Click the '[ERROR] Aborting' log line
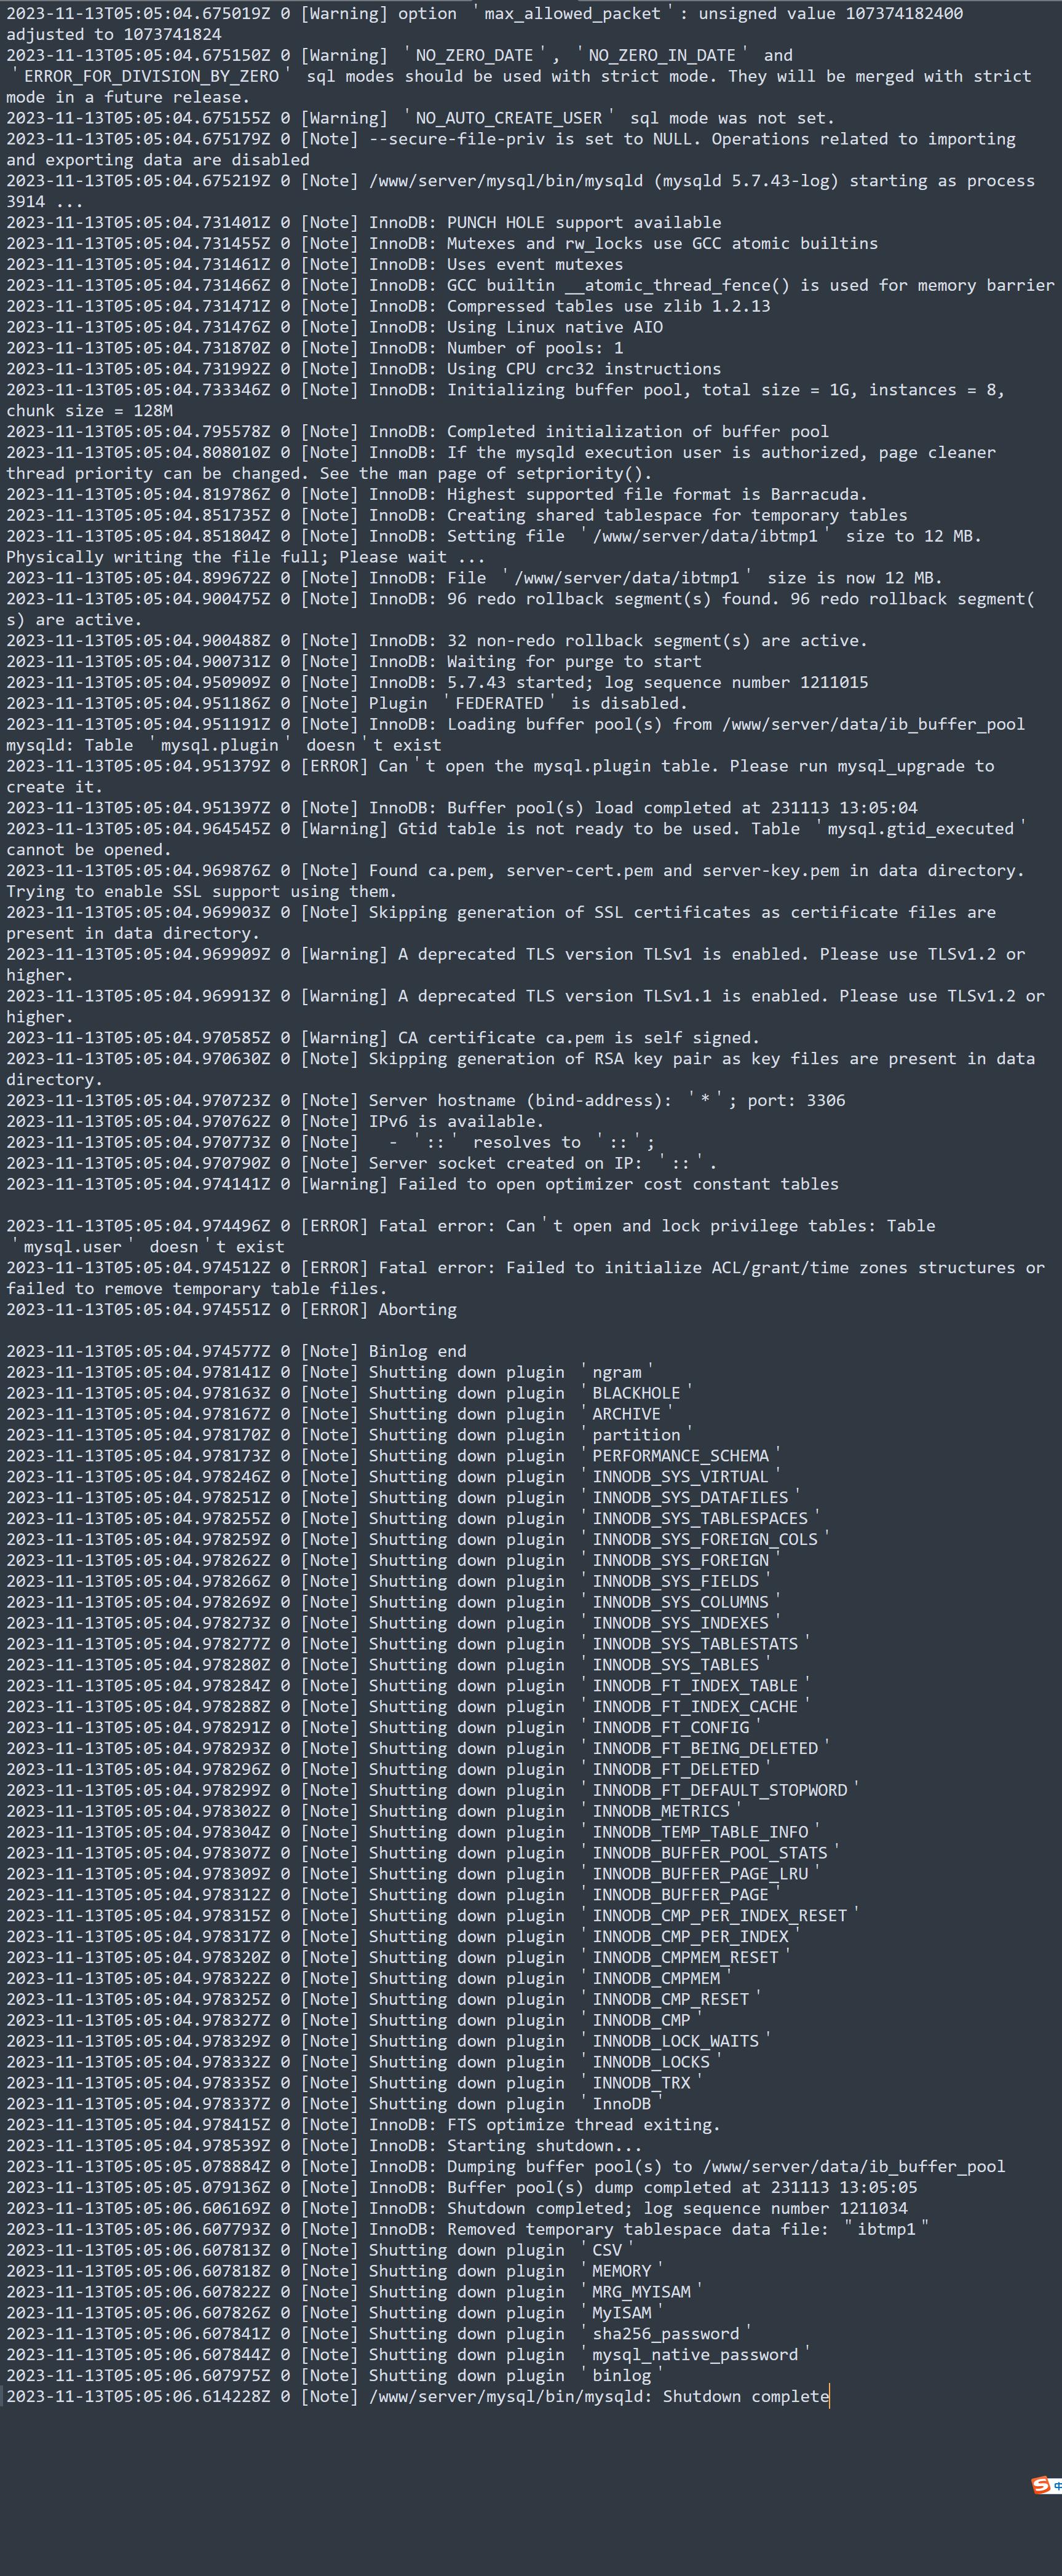This screenshot has height=2576, width=1062. pyautogui.click(x=231, y=1309)
